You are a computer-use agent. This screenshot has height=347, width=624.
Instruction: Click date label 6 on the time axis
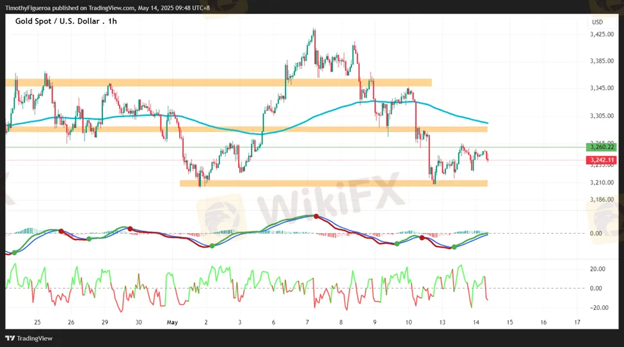click(273, 322)
